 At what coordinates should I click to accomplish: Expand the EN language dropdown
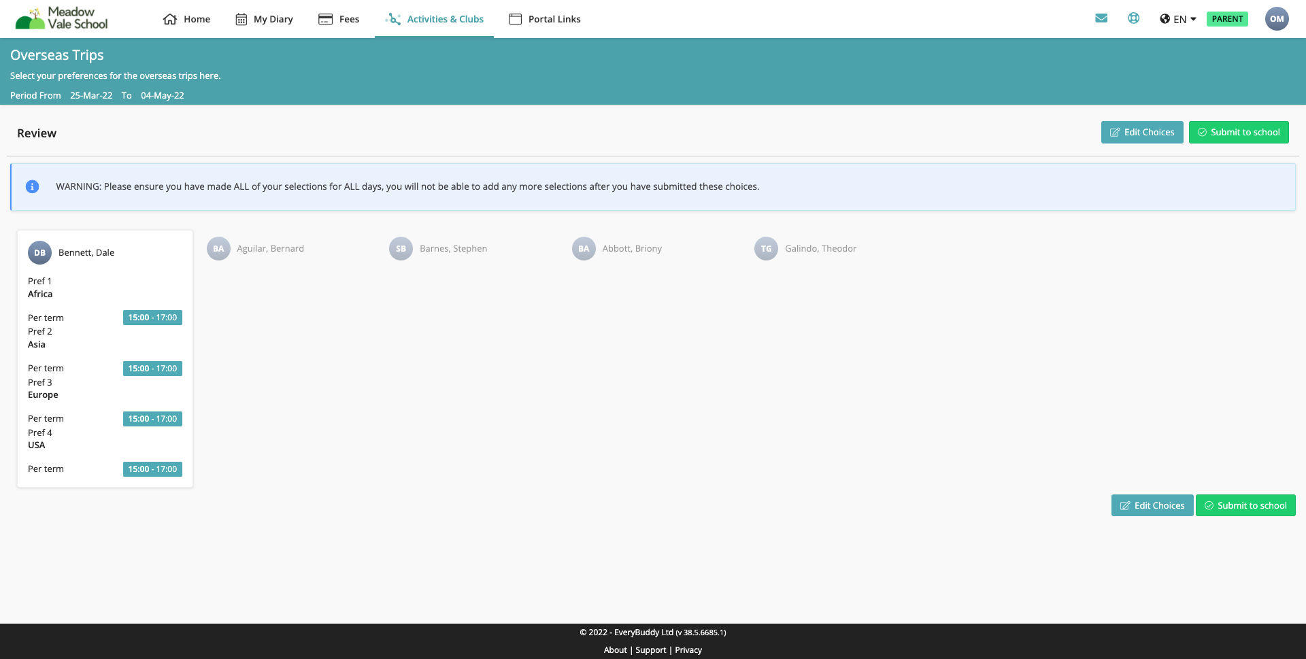click(1178, 19)
